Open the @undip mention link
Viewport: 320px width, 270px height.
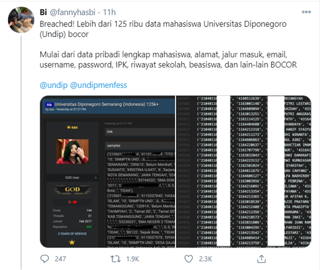tap(53, 85)
